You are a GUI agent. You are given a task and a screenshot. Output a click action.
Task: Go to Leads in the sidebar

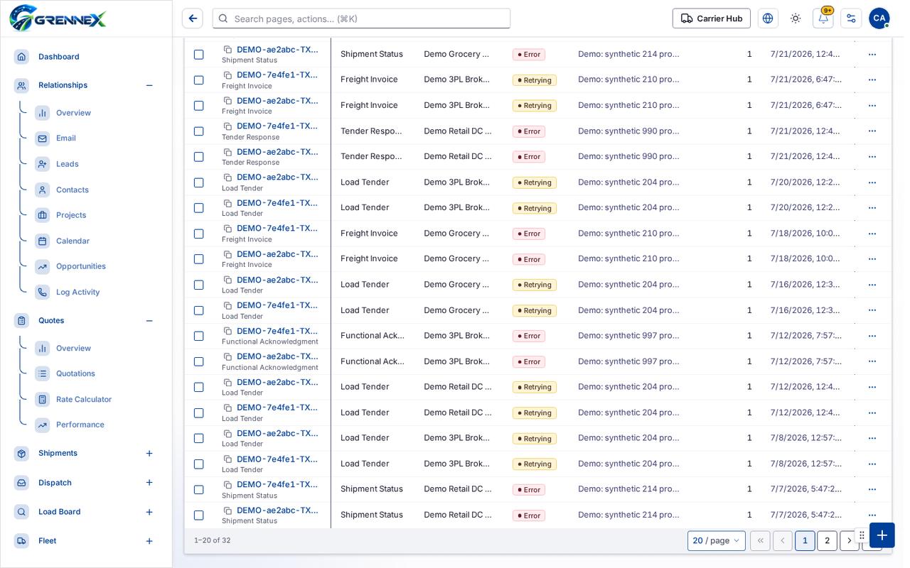click(68, 164)
